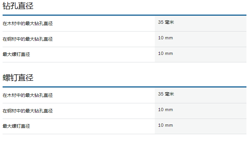Click the 毫米 unit in 钻孔直径 section

pos(169,22)
